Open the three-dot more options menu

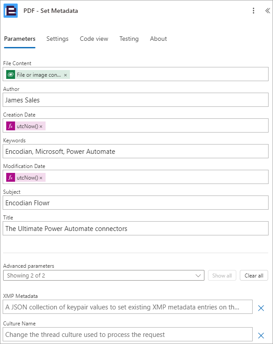click(254, 11)
